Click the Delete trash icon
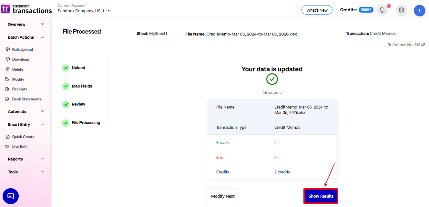The image size is (429, 207). [8, 69]
